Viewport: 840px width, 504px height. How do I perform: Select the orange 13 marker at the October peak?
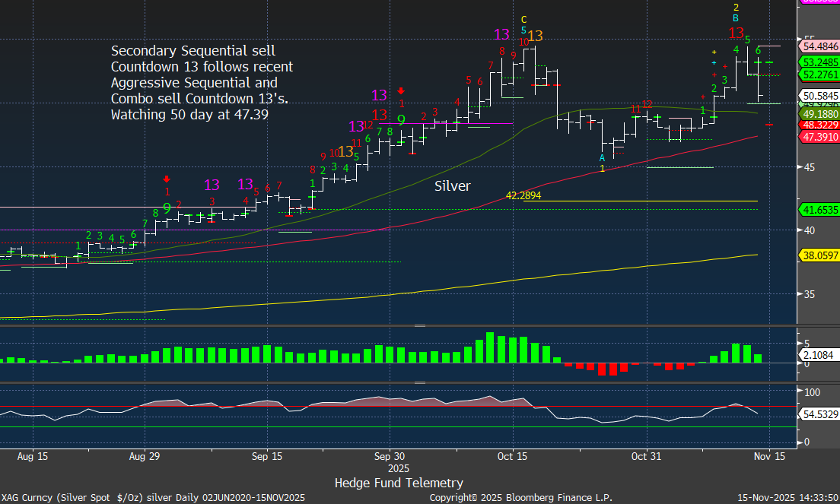(x=535, y=36)
